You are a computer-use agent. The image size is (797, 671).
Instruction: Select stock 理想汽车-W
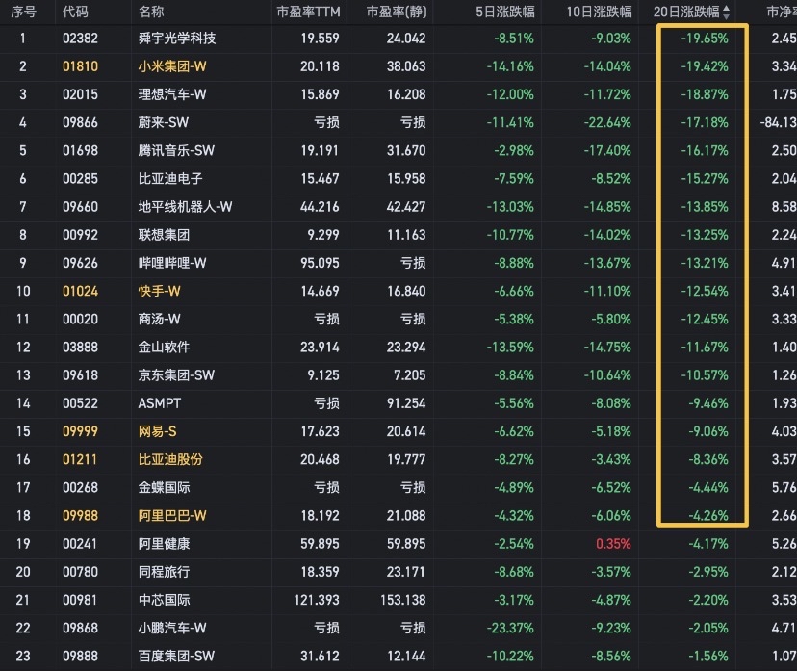(172, 94)
